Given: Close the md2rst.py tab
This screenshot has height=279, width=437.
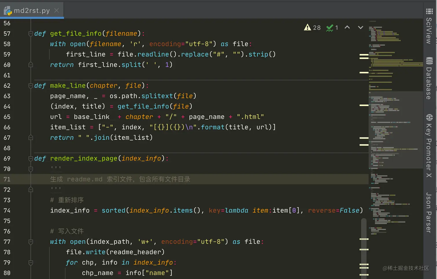Looking at the screenshot, I should point(57,10).
